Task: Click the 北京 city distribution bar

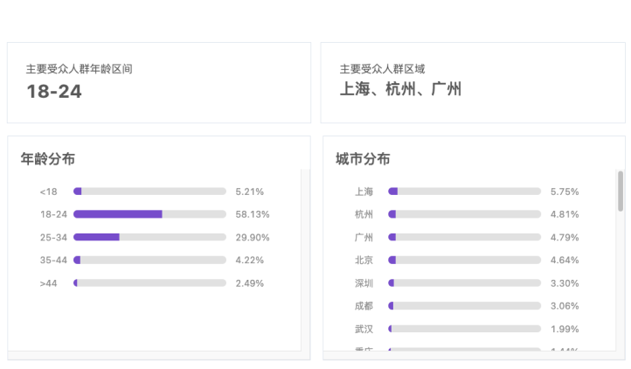Action: pos(464,260)
